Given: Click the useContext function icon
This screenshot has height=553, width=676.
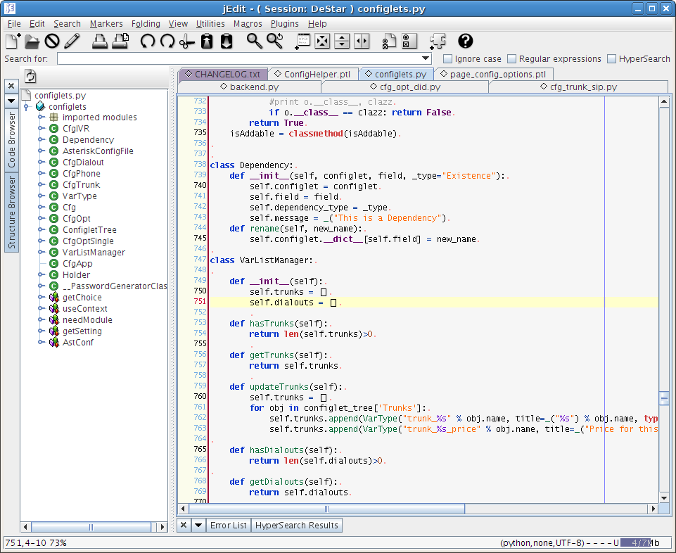Looking at the screenshot, I should point(54,308).
